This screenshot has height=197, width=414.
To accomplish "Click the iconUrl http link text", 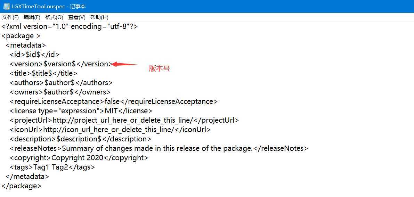I will click(x=108, y=130).
